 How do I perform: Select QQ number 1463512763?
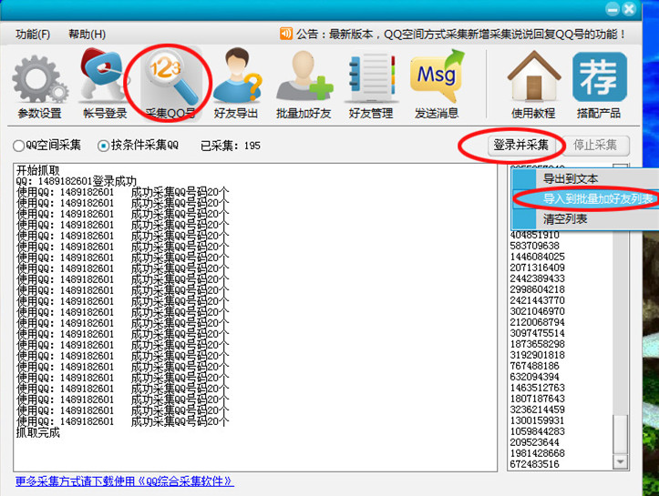pyautogui.click(x=537, y=388)
